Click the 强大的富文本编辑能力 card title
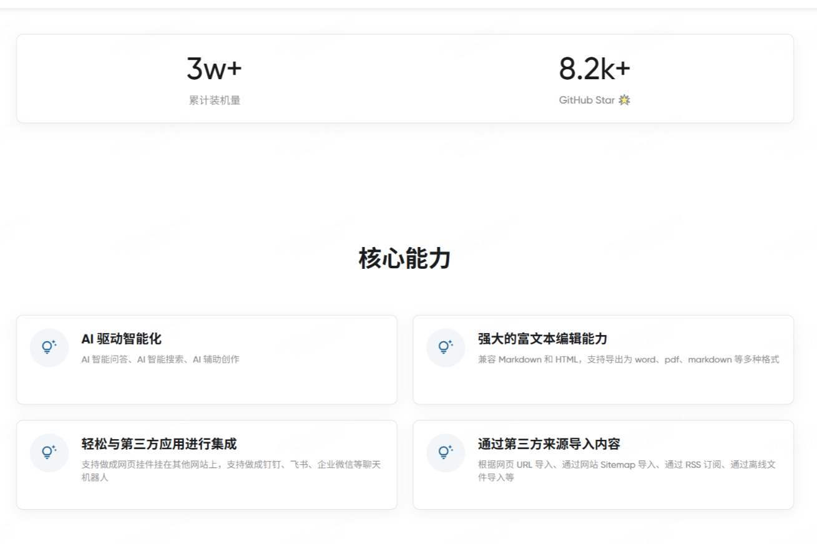Viewport: 817px width, 544px height. (542, 339)
